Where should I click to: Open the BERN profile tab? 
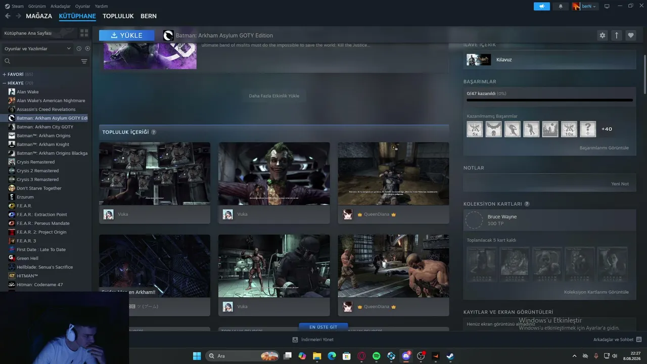coord(149,16)
